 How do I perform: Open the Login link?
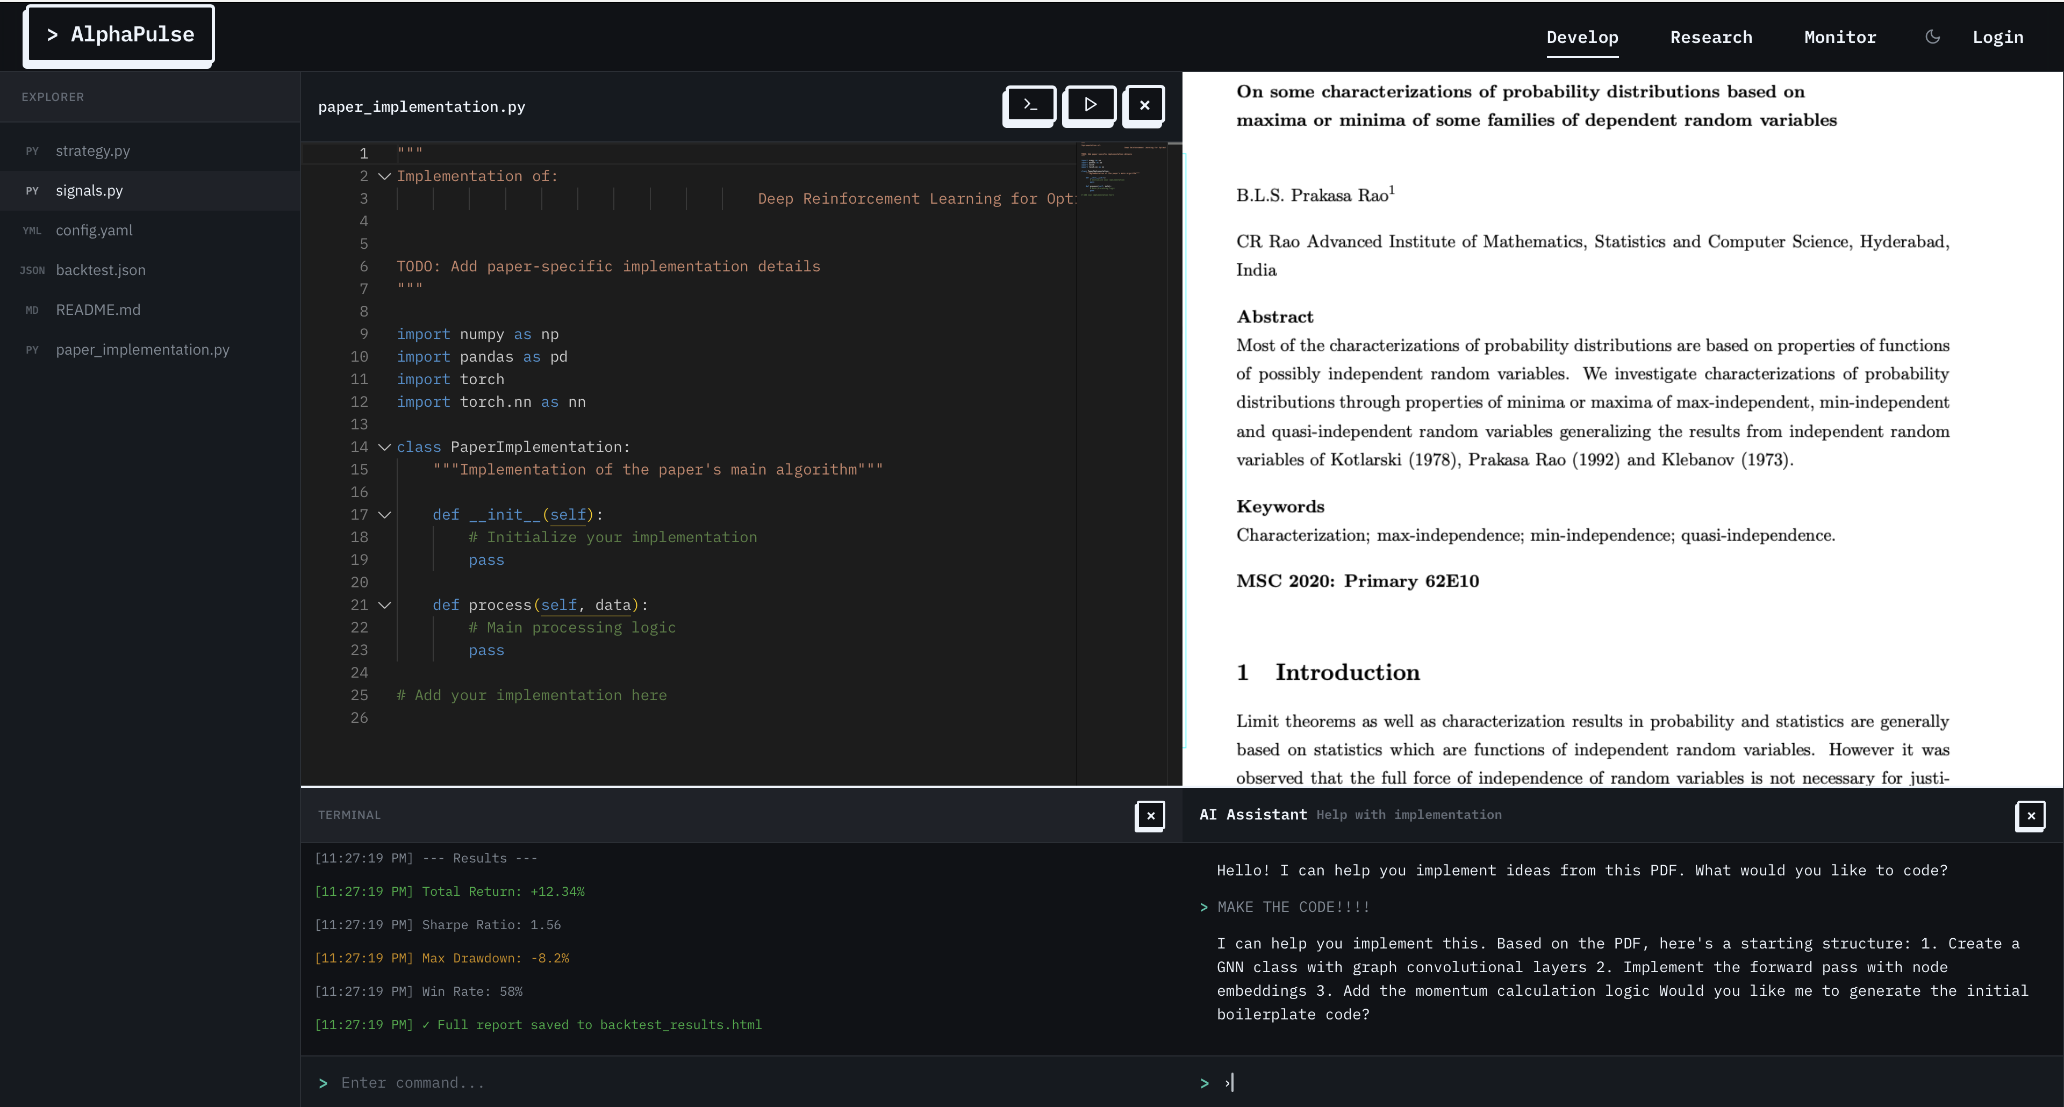pyautogui.click(x=1997, y=37)
